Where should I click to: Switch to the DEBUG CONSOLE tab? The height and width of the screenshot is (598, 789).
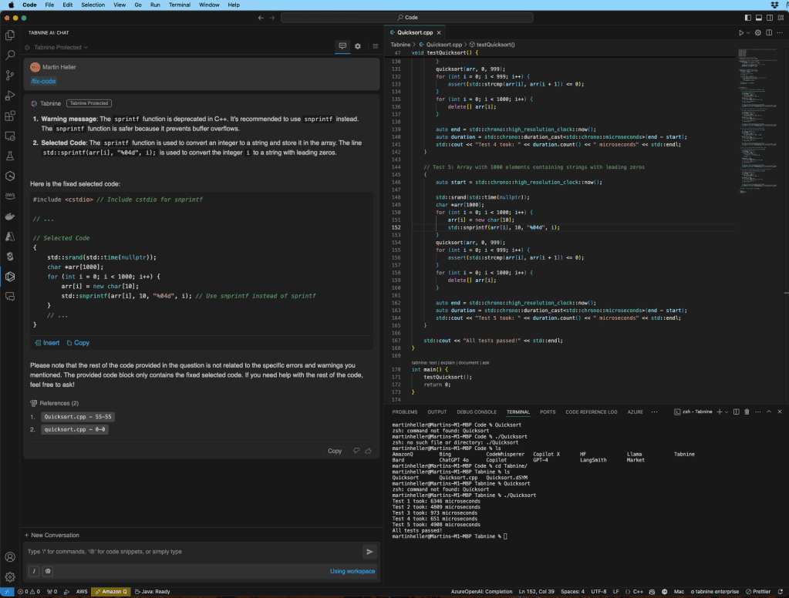pos(478,412)
